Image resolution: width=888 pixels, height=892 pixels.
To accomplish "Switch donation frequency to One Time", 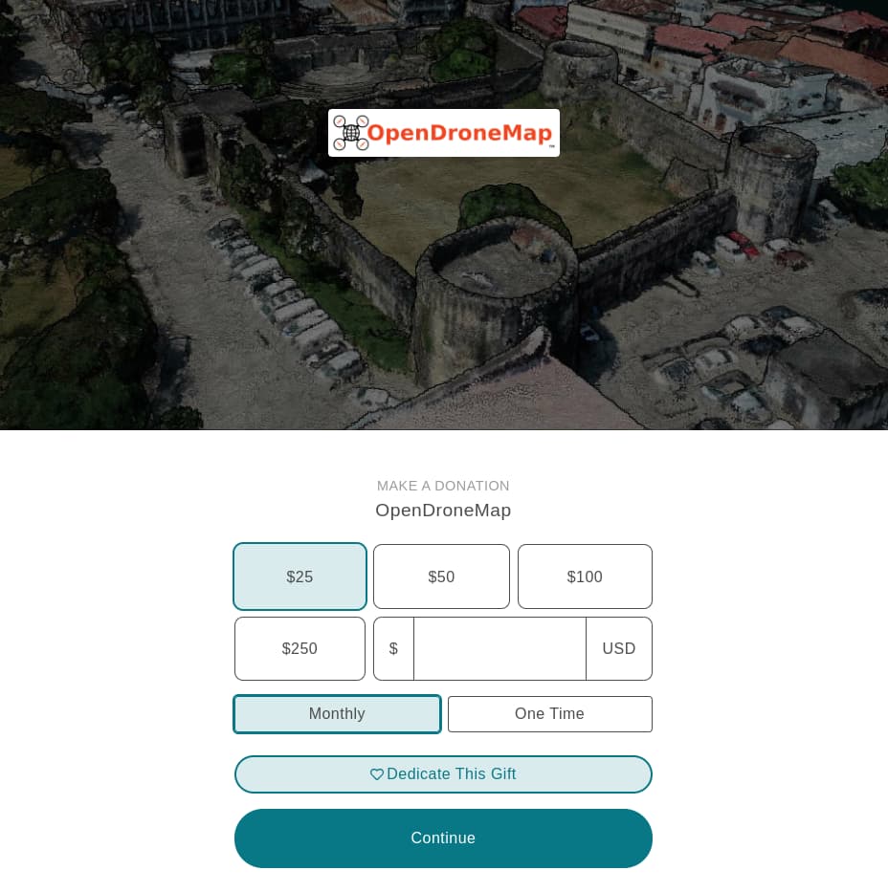I will pyautogui.click(x=549, y=713).
